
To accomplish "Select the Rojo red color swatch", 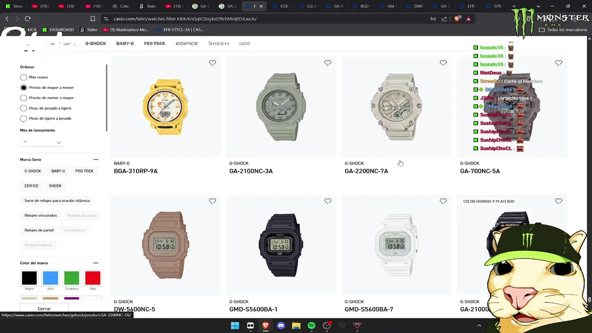I will [93, 278].
